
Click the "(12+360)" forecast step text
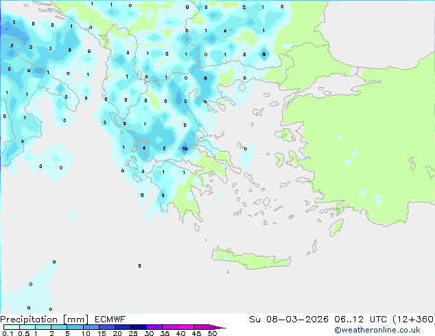414,320
